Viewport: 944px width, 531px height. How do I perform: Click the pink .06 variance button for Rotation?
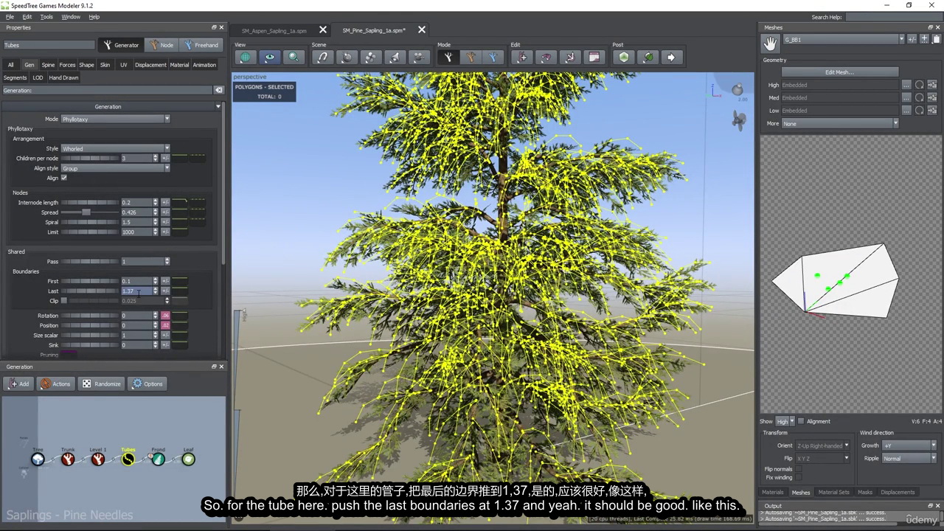pos(165,316)
